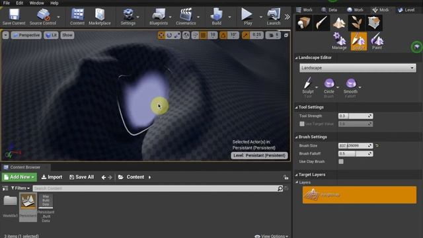
Task: Open the Content toolbar button
Action: click(x=77, y=17)
